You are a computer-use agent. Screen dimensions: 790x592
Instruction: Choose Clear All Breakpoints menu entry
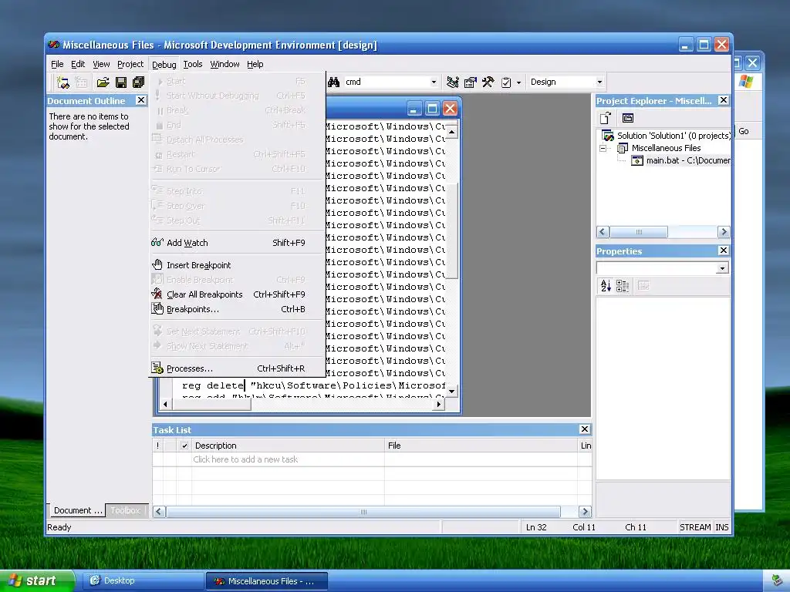click(237, 294)
